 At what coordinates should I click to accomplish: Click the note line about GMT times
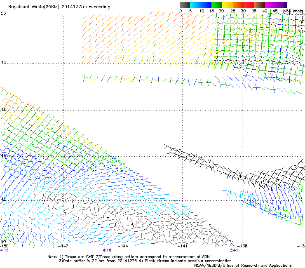(x=129, y=257)
